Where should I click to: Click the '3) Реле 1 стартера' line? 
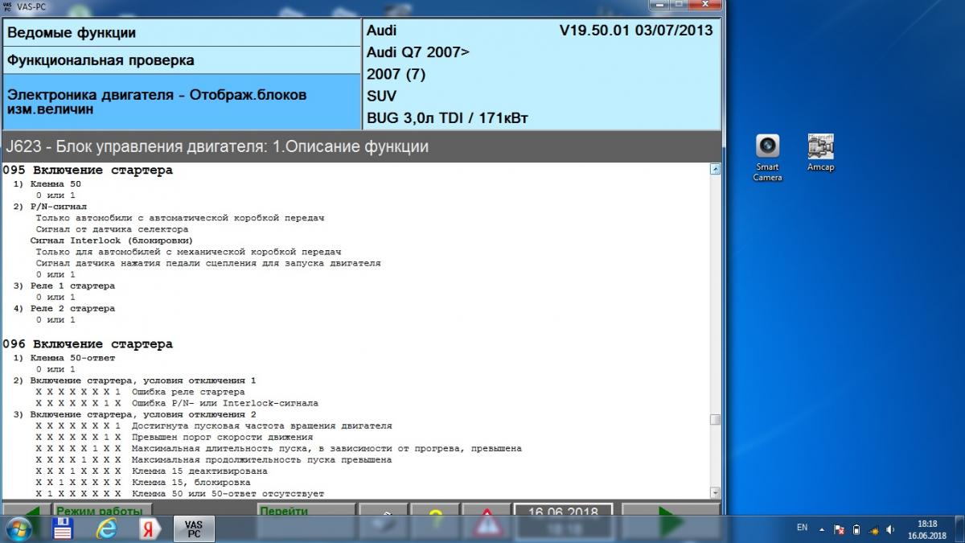[64, 286]
